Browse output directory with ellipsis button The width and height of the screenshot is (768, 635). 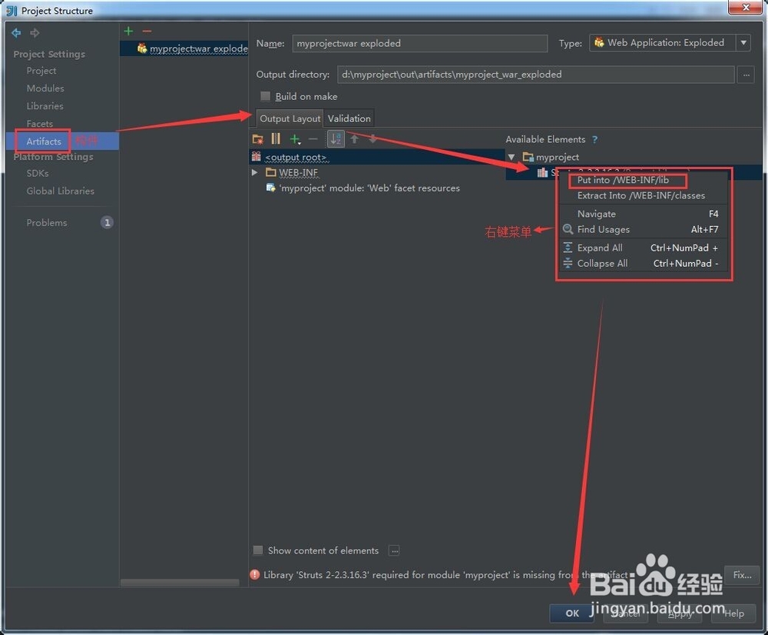(746, 75)
